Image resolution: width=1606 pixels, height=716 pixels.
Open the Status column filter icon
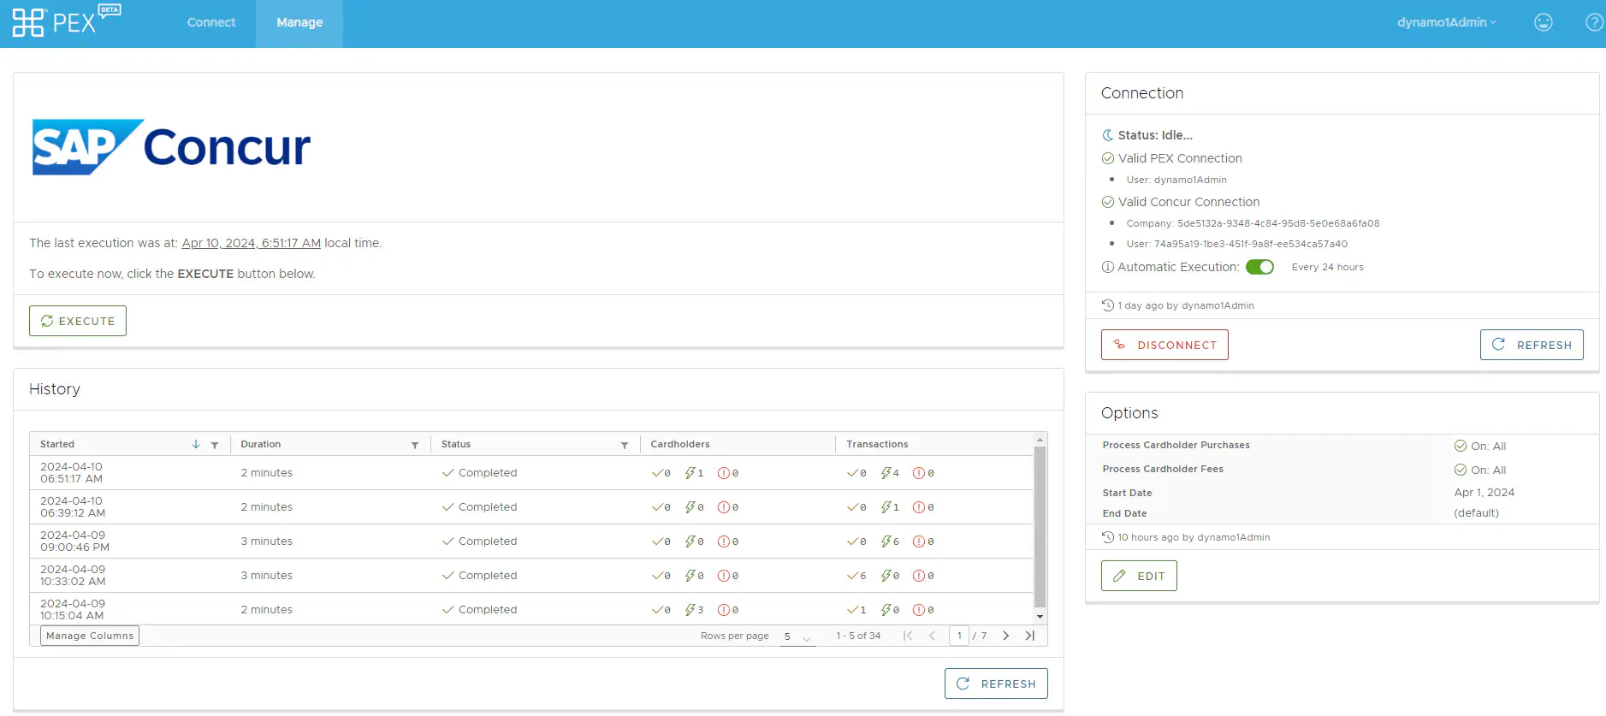pyautogui.click(x=625, y=445)
